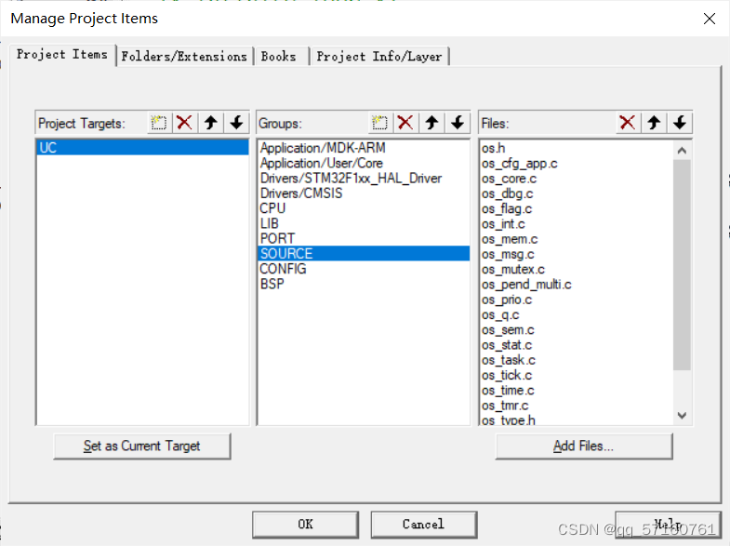Select os_tick.c file
The height and width of the screenshot is (546, 730).
tap(577, 375)
